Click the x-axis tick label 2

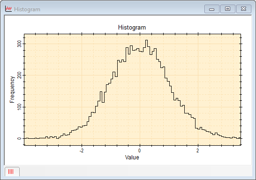198,150
